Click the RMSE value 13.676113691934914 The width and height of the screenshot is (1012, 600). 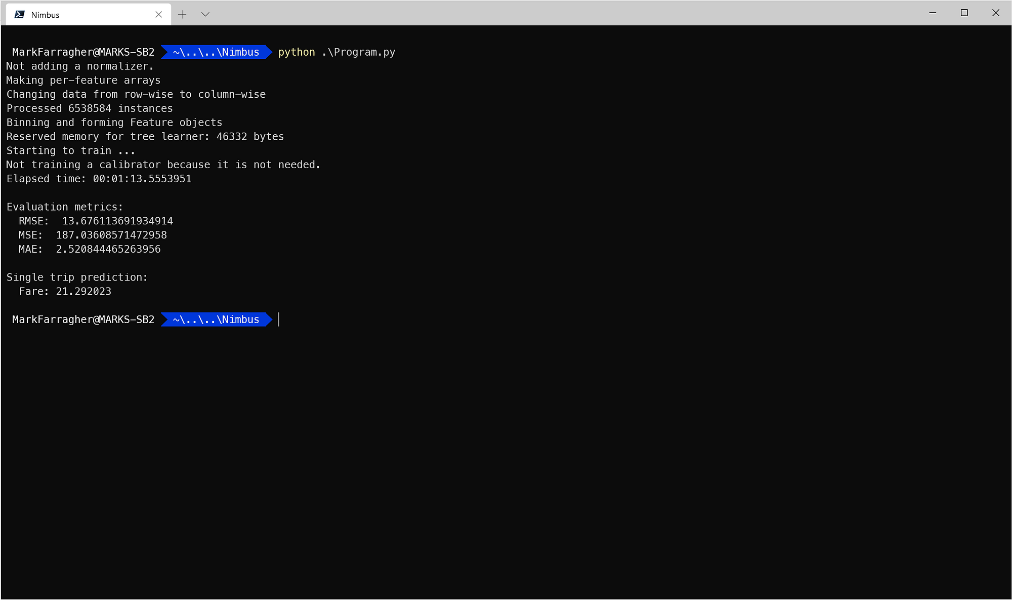click(x=117, y=221)
